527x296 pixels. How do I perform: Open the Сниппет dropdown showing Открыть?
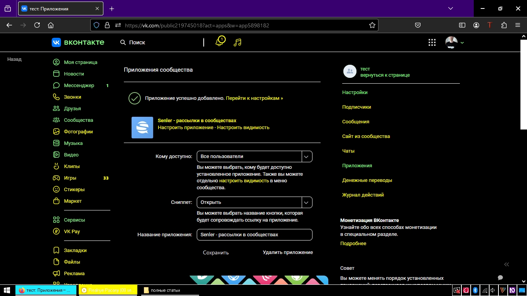(x=255, y=202)
